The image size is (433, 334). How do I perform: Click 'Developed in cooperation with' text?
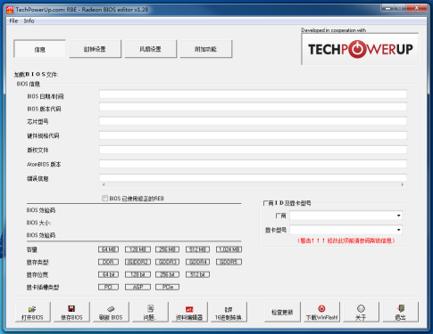[334, 30]
